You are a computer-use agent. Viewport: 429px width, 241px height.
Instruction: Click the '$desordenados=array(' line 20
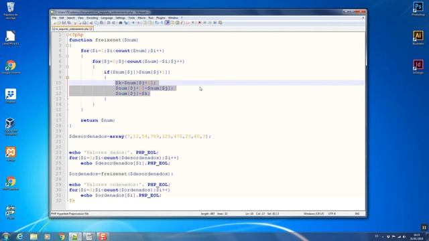[140, 137]
